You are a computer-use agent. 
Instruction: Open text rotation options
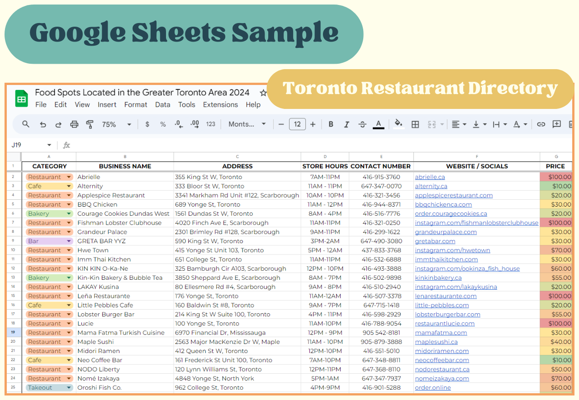[520, 124]
